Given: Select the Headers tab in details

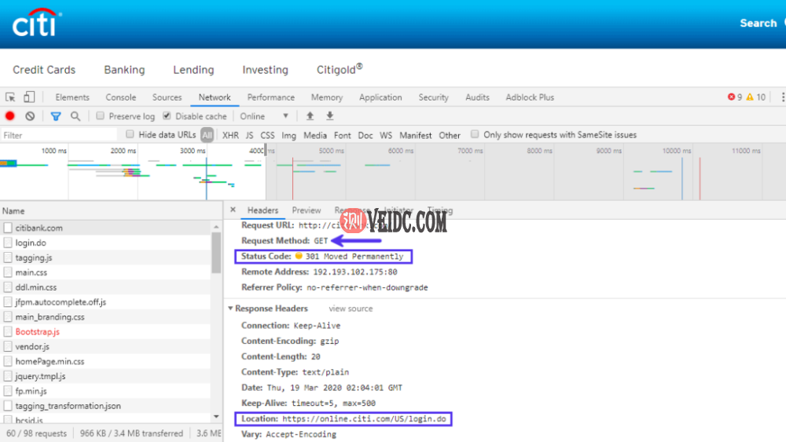Looking at the screenshot, I should click(x=263, y=210).
